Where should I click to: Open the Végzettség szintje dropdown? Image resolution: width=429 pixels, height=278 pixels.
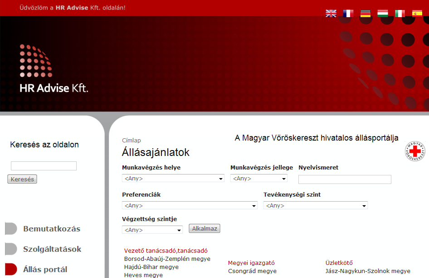[x=152, y=230]
